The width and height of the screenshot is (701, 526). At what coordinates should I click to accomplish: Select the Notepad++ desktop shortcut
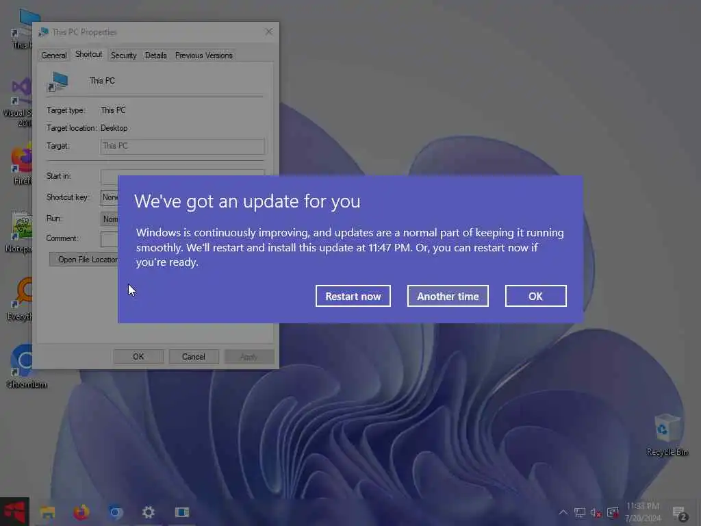(x=18, y=231)
